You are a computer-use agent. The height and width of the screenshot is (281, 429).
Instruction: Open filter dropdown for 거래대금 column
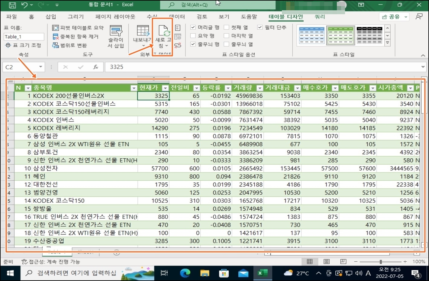298,88
